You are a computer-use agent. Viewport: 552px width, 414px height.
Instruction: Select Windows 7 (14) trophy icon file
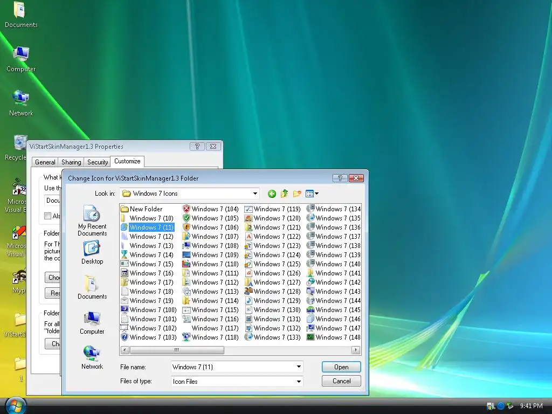coord(147,255)
